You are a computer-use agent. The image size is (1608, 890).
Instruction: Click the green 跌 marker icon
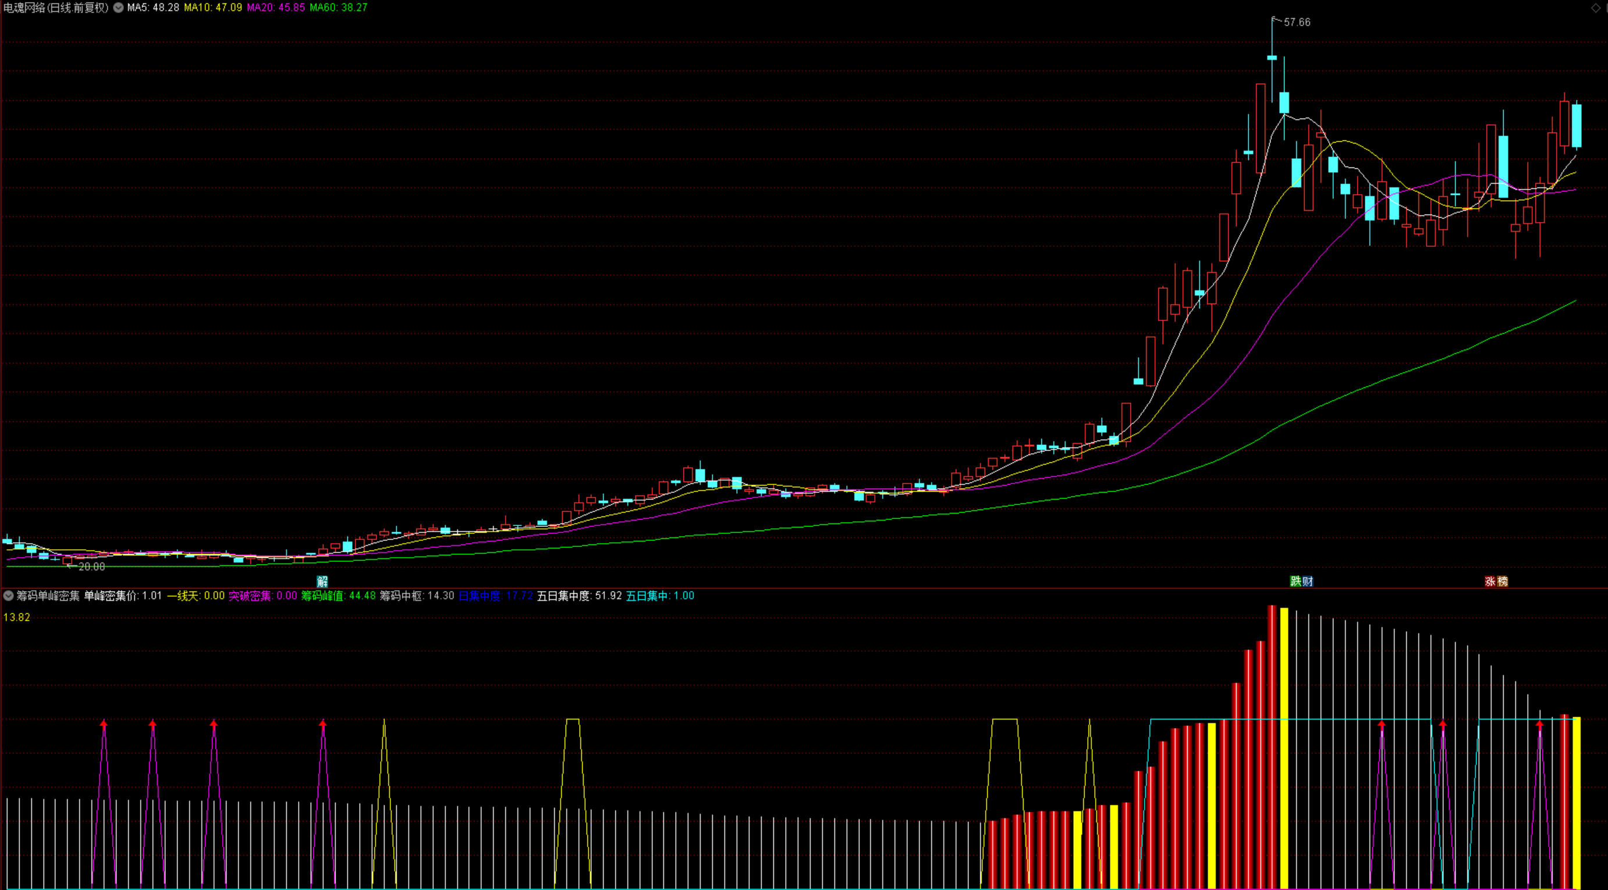coord(1295,581)
